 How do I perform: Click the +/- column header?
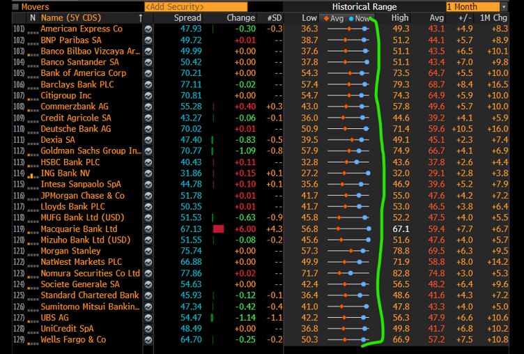click(465, 17)
